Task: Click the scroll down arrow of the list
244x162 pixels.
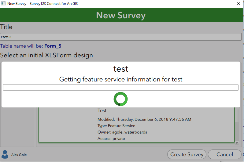Action: (237, 143)
